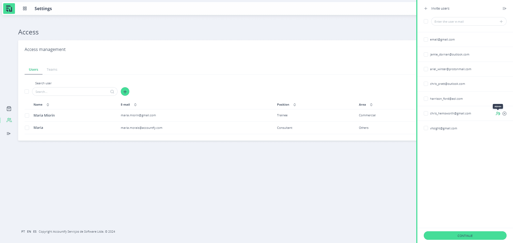Viewport: 513px width, 243px height.
Task: Check vhsight@gmail.com checkbox
Action: click(x=426, y=128)
